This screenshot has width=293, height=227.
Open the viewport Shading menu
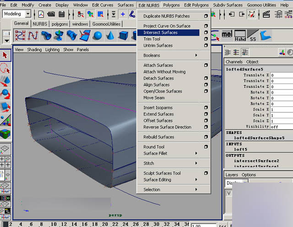[34, 50]
